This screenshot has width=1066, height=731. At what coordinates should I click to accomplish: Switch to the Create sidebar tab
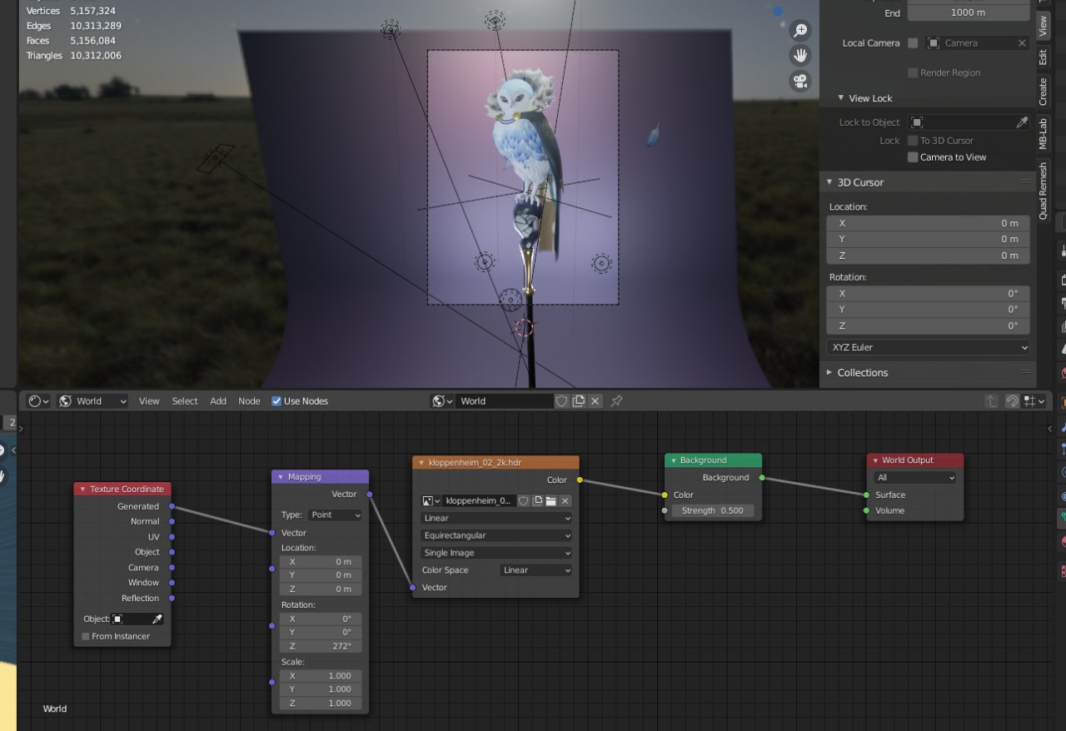(x=1043, y=92)
